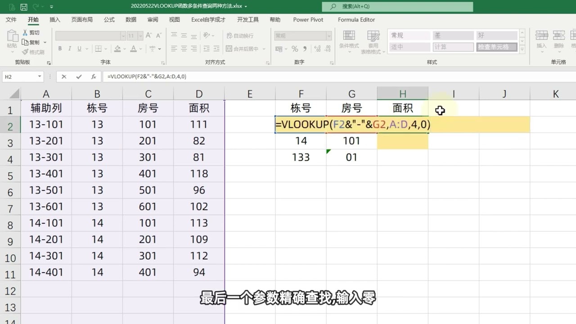Click the decrease font size icon
Screen dimensions: 576x324
pos(158,36)
